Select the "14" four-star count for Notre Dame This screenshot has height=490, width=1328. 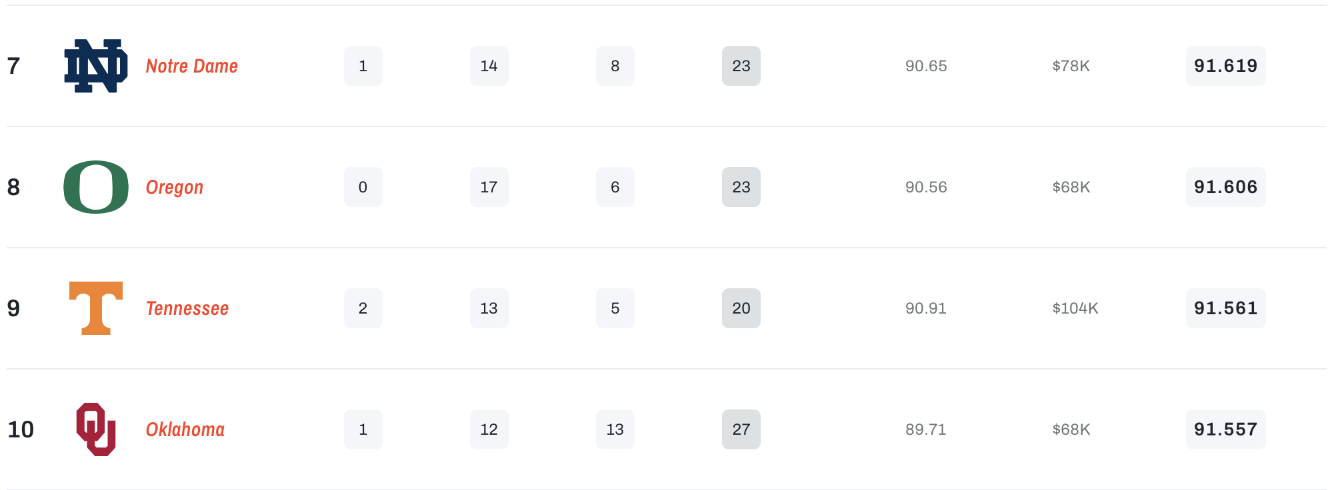point(489,66)
